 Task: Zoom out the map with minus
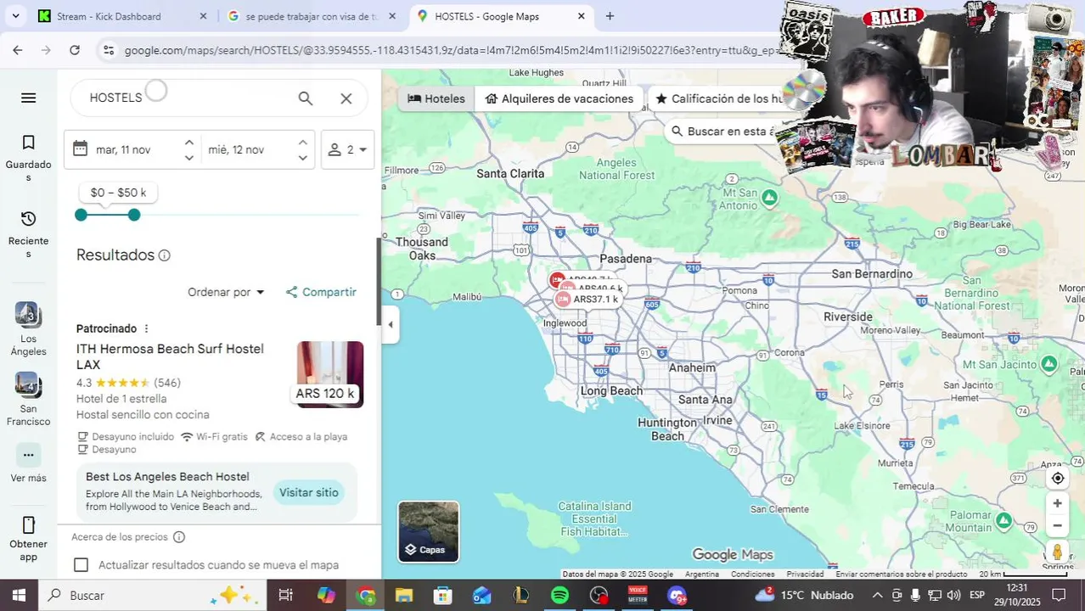1057,525
